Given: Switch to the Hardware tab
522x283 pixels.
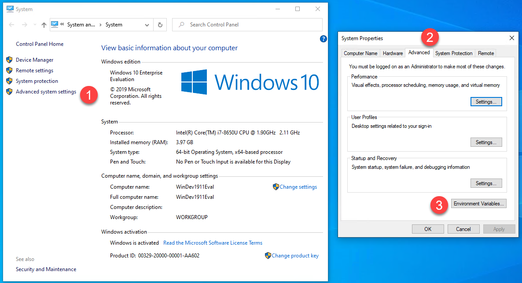Looking at the screenshot, I should 393,53.
